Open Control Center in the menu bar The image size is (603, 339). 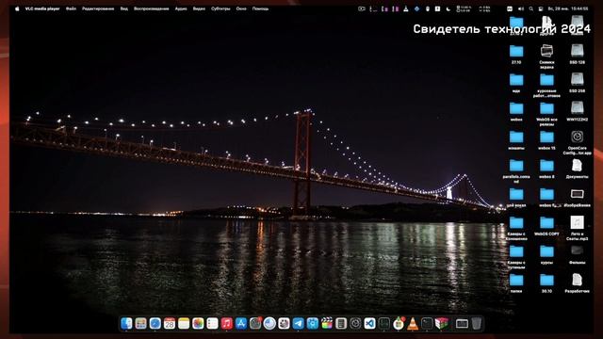[x=541, y=8]
